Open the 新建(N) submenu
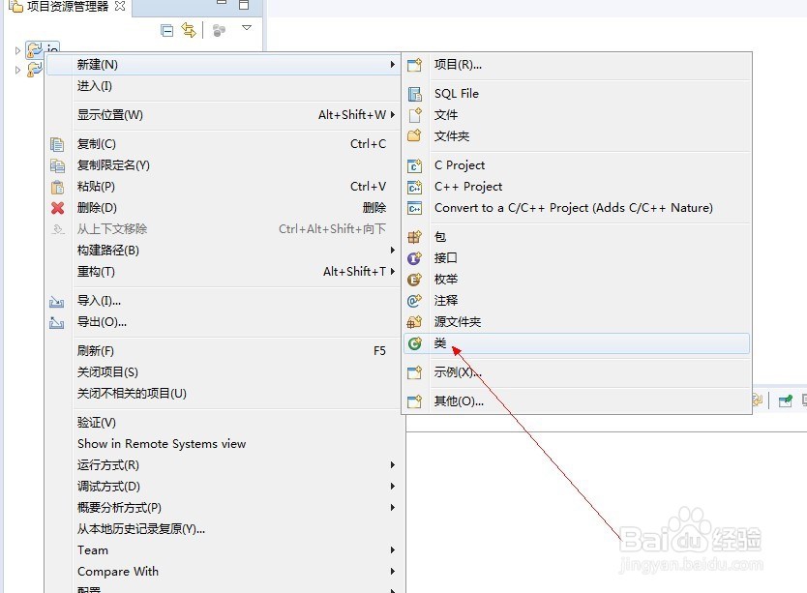Screen dimensions: 807x593 tap(223, 65)
